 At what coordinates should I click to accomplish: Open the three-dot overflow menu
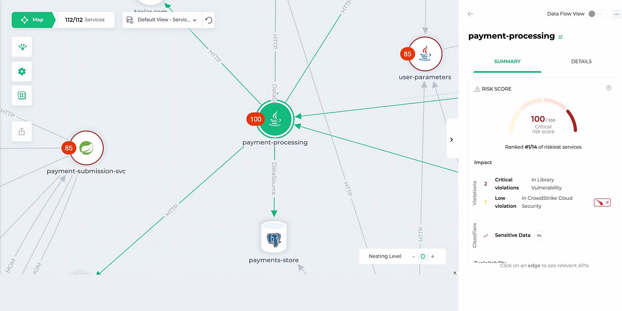pyautogui.click(x=616, y=14)
